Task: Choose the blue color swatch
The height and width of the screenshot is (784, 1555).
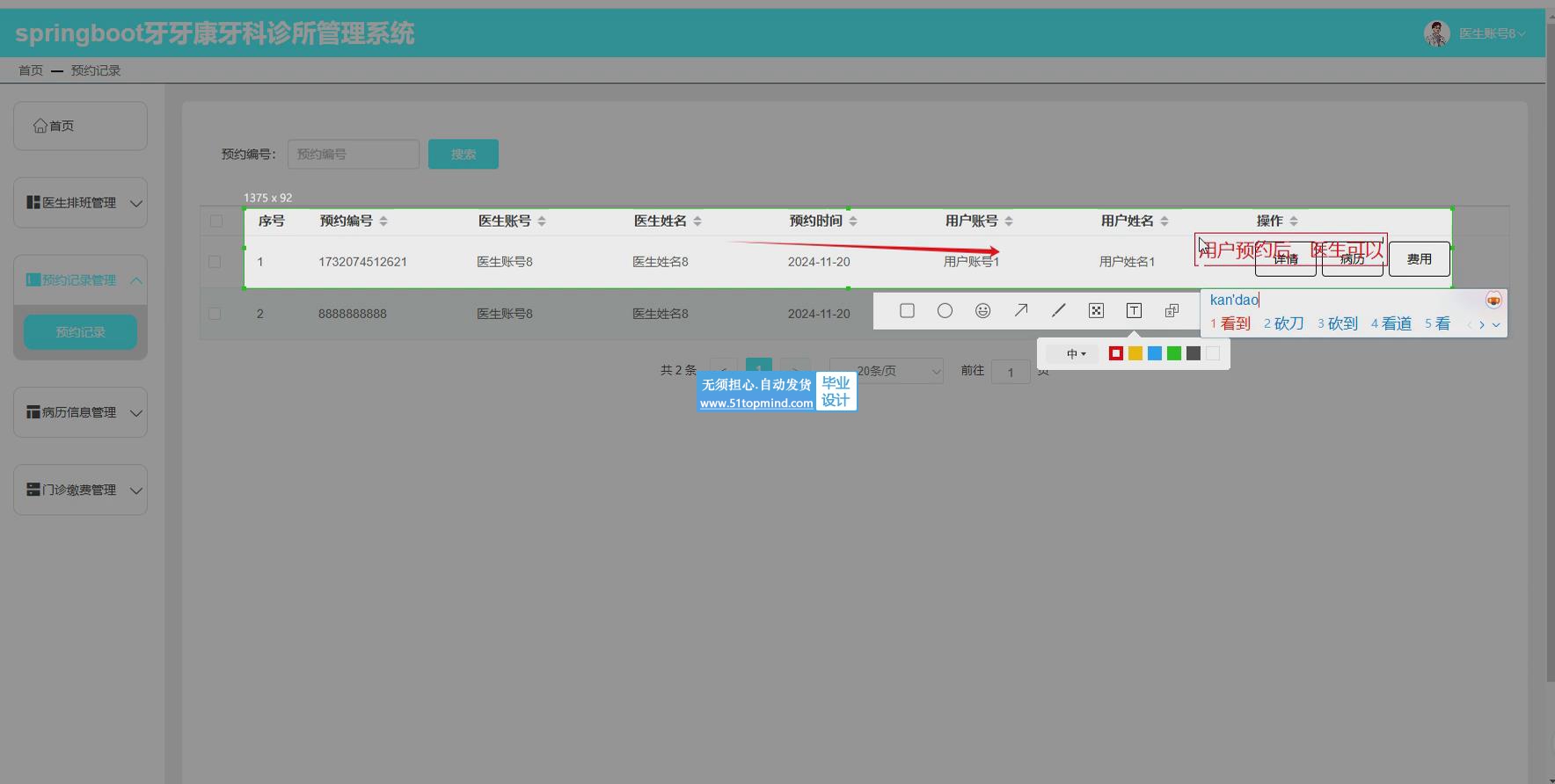Action: (x=1155, y=353)
